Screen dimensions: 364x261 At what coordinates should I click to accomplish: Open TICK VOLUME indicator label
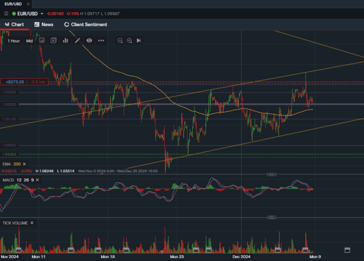(x=15, y=223)
